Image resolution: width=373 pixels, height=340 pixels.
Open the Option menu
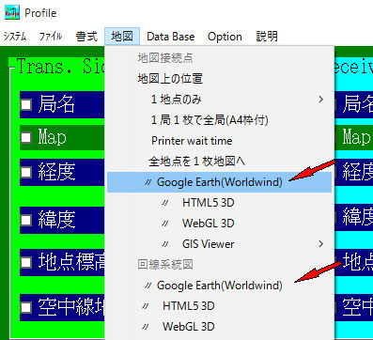(x=225, y=37)
